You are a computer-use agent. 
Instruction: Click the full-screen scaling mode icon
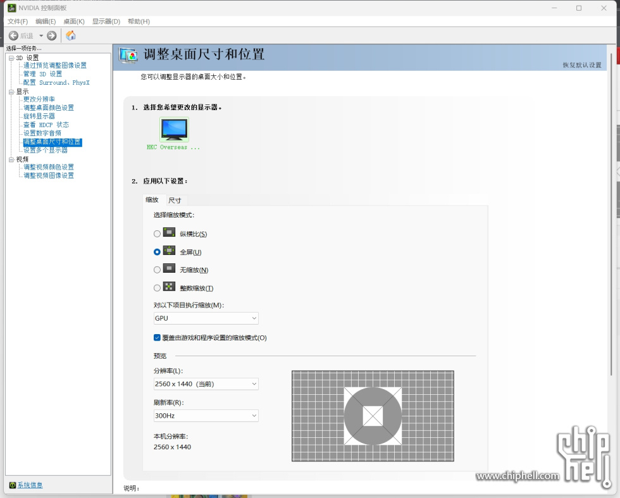[170, 251]
